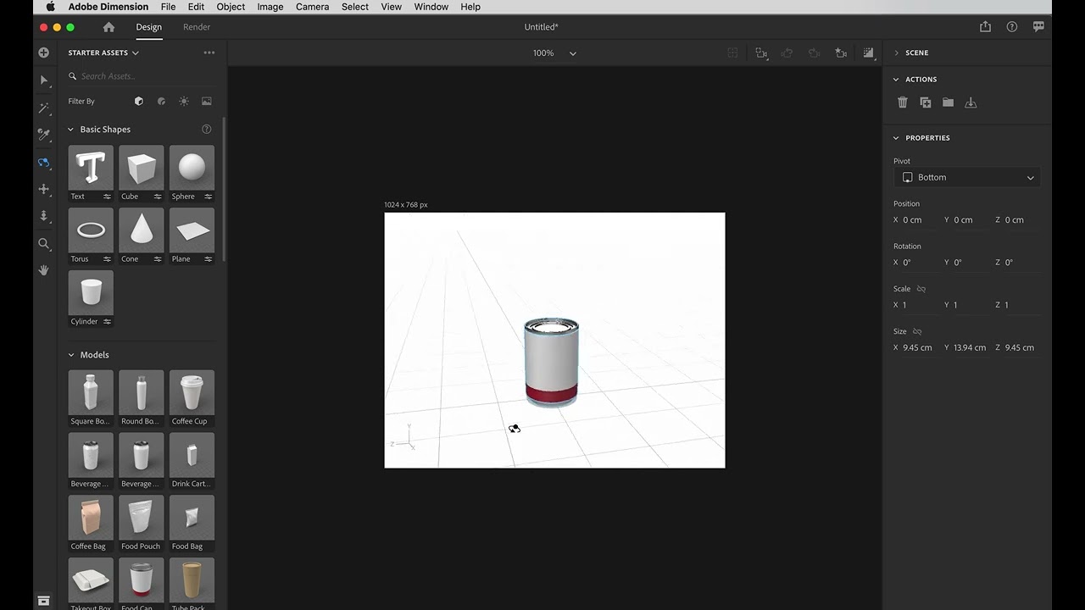Click the Position X value field
The height and width of the screenshot is (610, 1085).
pyautogui.click(x=919, y=220)
